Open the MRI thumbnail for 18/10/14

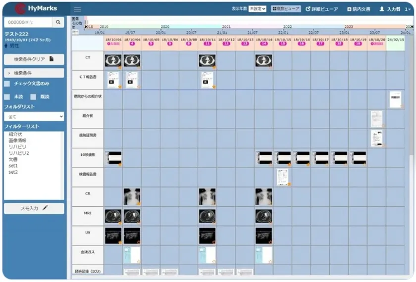tap(263, 216)
